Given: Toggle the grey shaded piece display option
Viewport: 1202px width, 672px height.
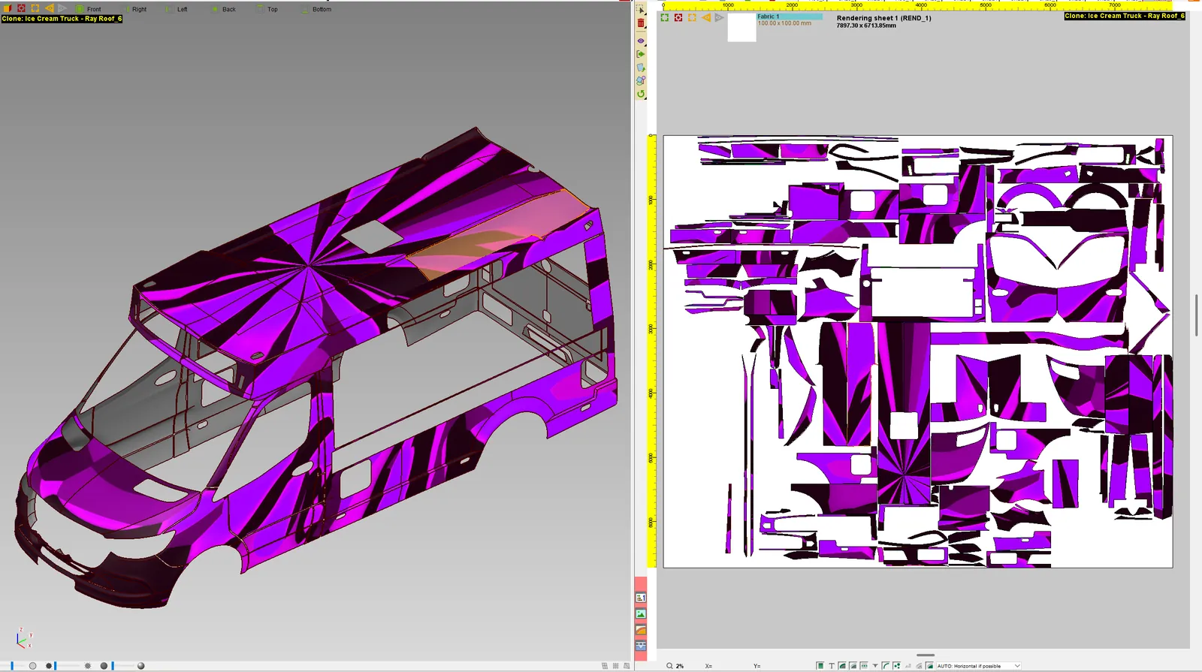Looking at the screenshot, I should (853, 666).
